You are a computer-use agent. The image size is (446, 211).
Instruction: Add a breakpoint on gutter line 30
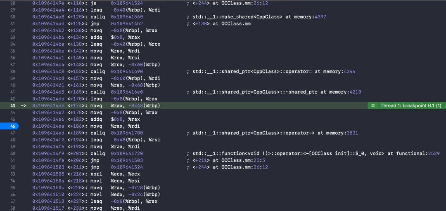click(x=13, y=17)
